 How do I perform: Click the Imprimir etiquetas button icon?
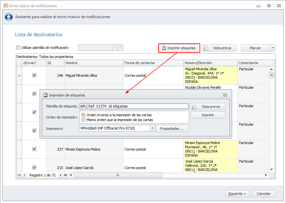click(164, 48)
